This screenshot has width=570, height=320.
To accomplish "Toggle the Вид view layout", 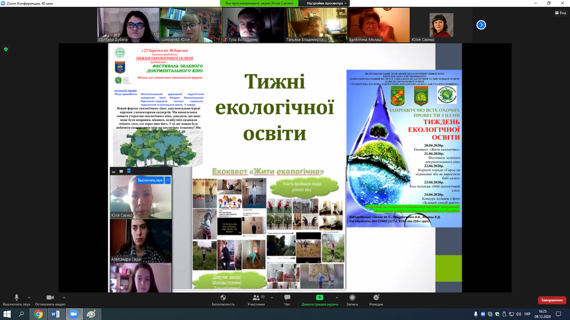I will coord(560,13).
